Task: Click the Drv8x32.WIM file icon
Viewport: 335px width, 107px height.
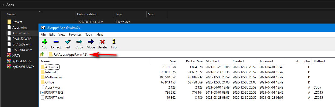Action: click(x=9, y=39)
